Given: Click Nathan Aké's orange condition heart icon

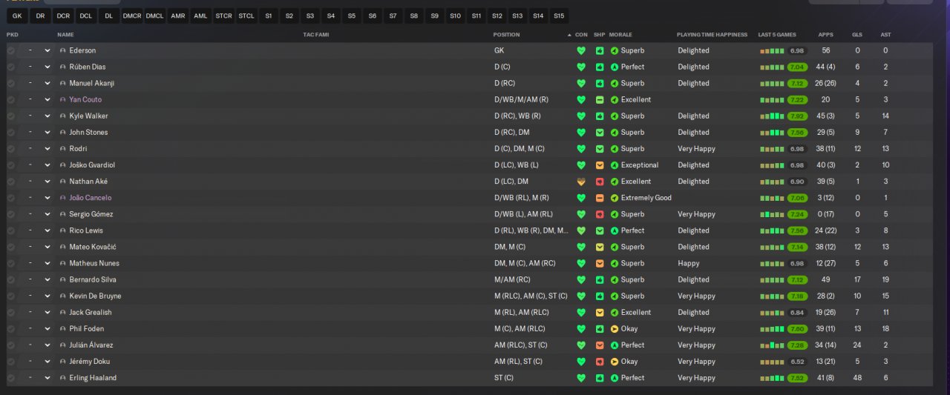Looking at the screenshot, I should pyautogui.click(x=581, y=182).
